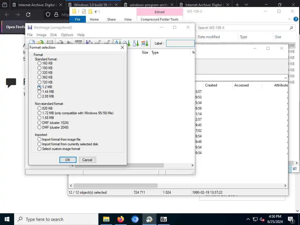Screen dimensions: 300x225
Task: Open the dropdown arrow in the background window's path bar
Action: pos(285,78)
